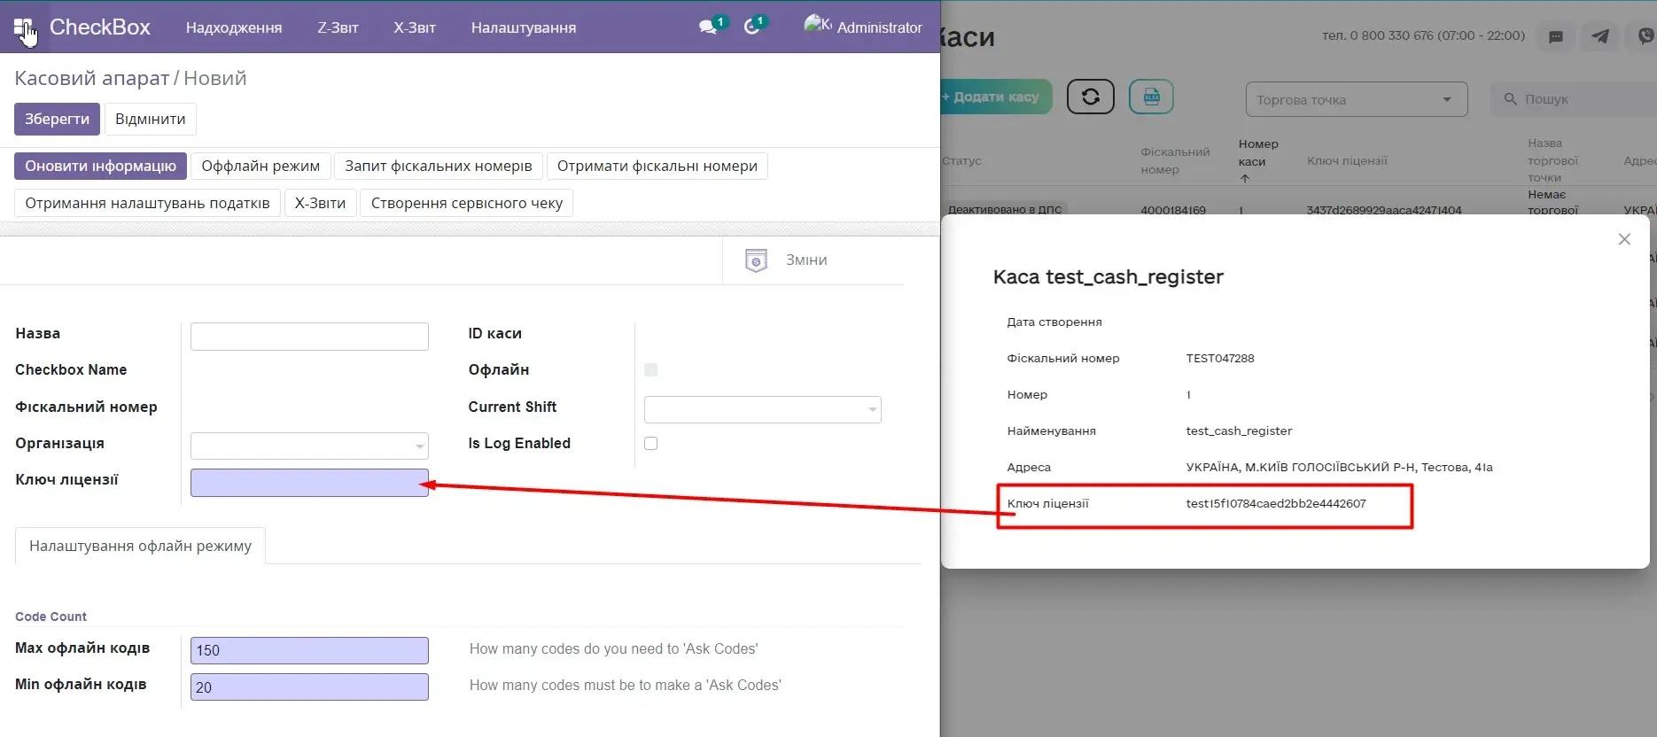Open the Administrator user menu
Viewport: 1657px width, 737px height.
[862, 27]
